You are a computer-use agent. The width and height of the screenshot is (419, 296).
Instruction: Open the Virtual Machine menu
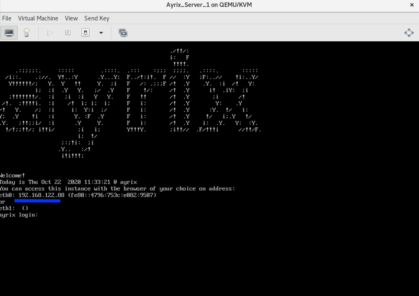38,18
